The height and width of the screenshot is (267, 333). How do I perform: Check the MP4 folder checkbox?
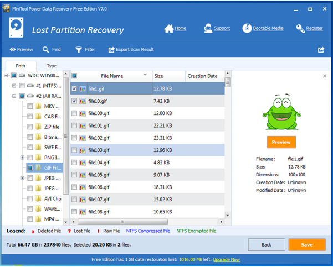coord(30,219)
